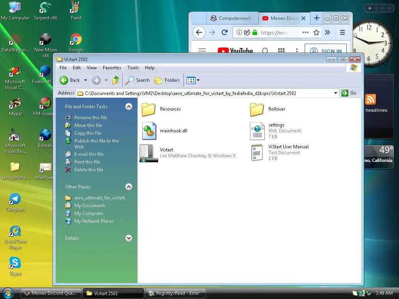Select the Microsoft Visual C desktop icon

(x=15, y=78)
